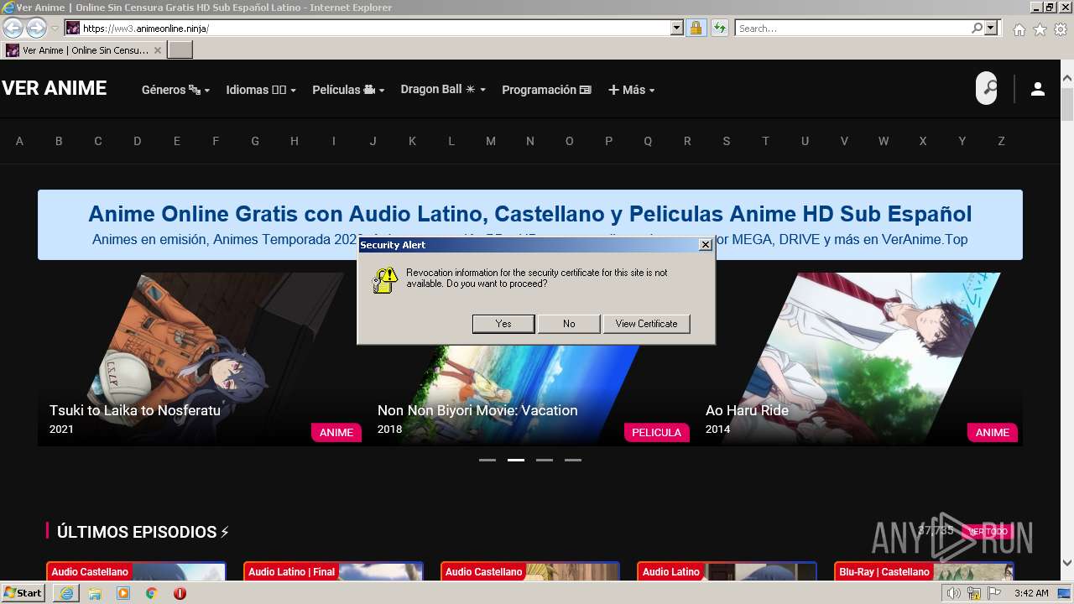This screenshot has height=604, width=1074.
Task: Click the network tray icon
Action: (x=974, y=593)
